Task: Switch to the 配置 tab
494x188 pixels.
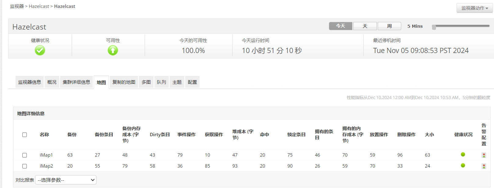Action: pyautogui.click(x=192, y=82)
